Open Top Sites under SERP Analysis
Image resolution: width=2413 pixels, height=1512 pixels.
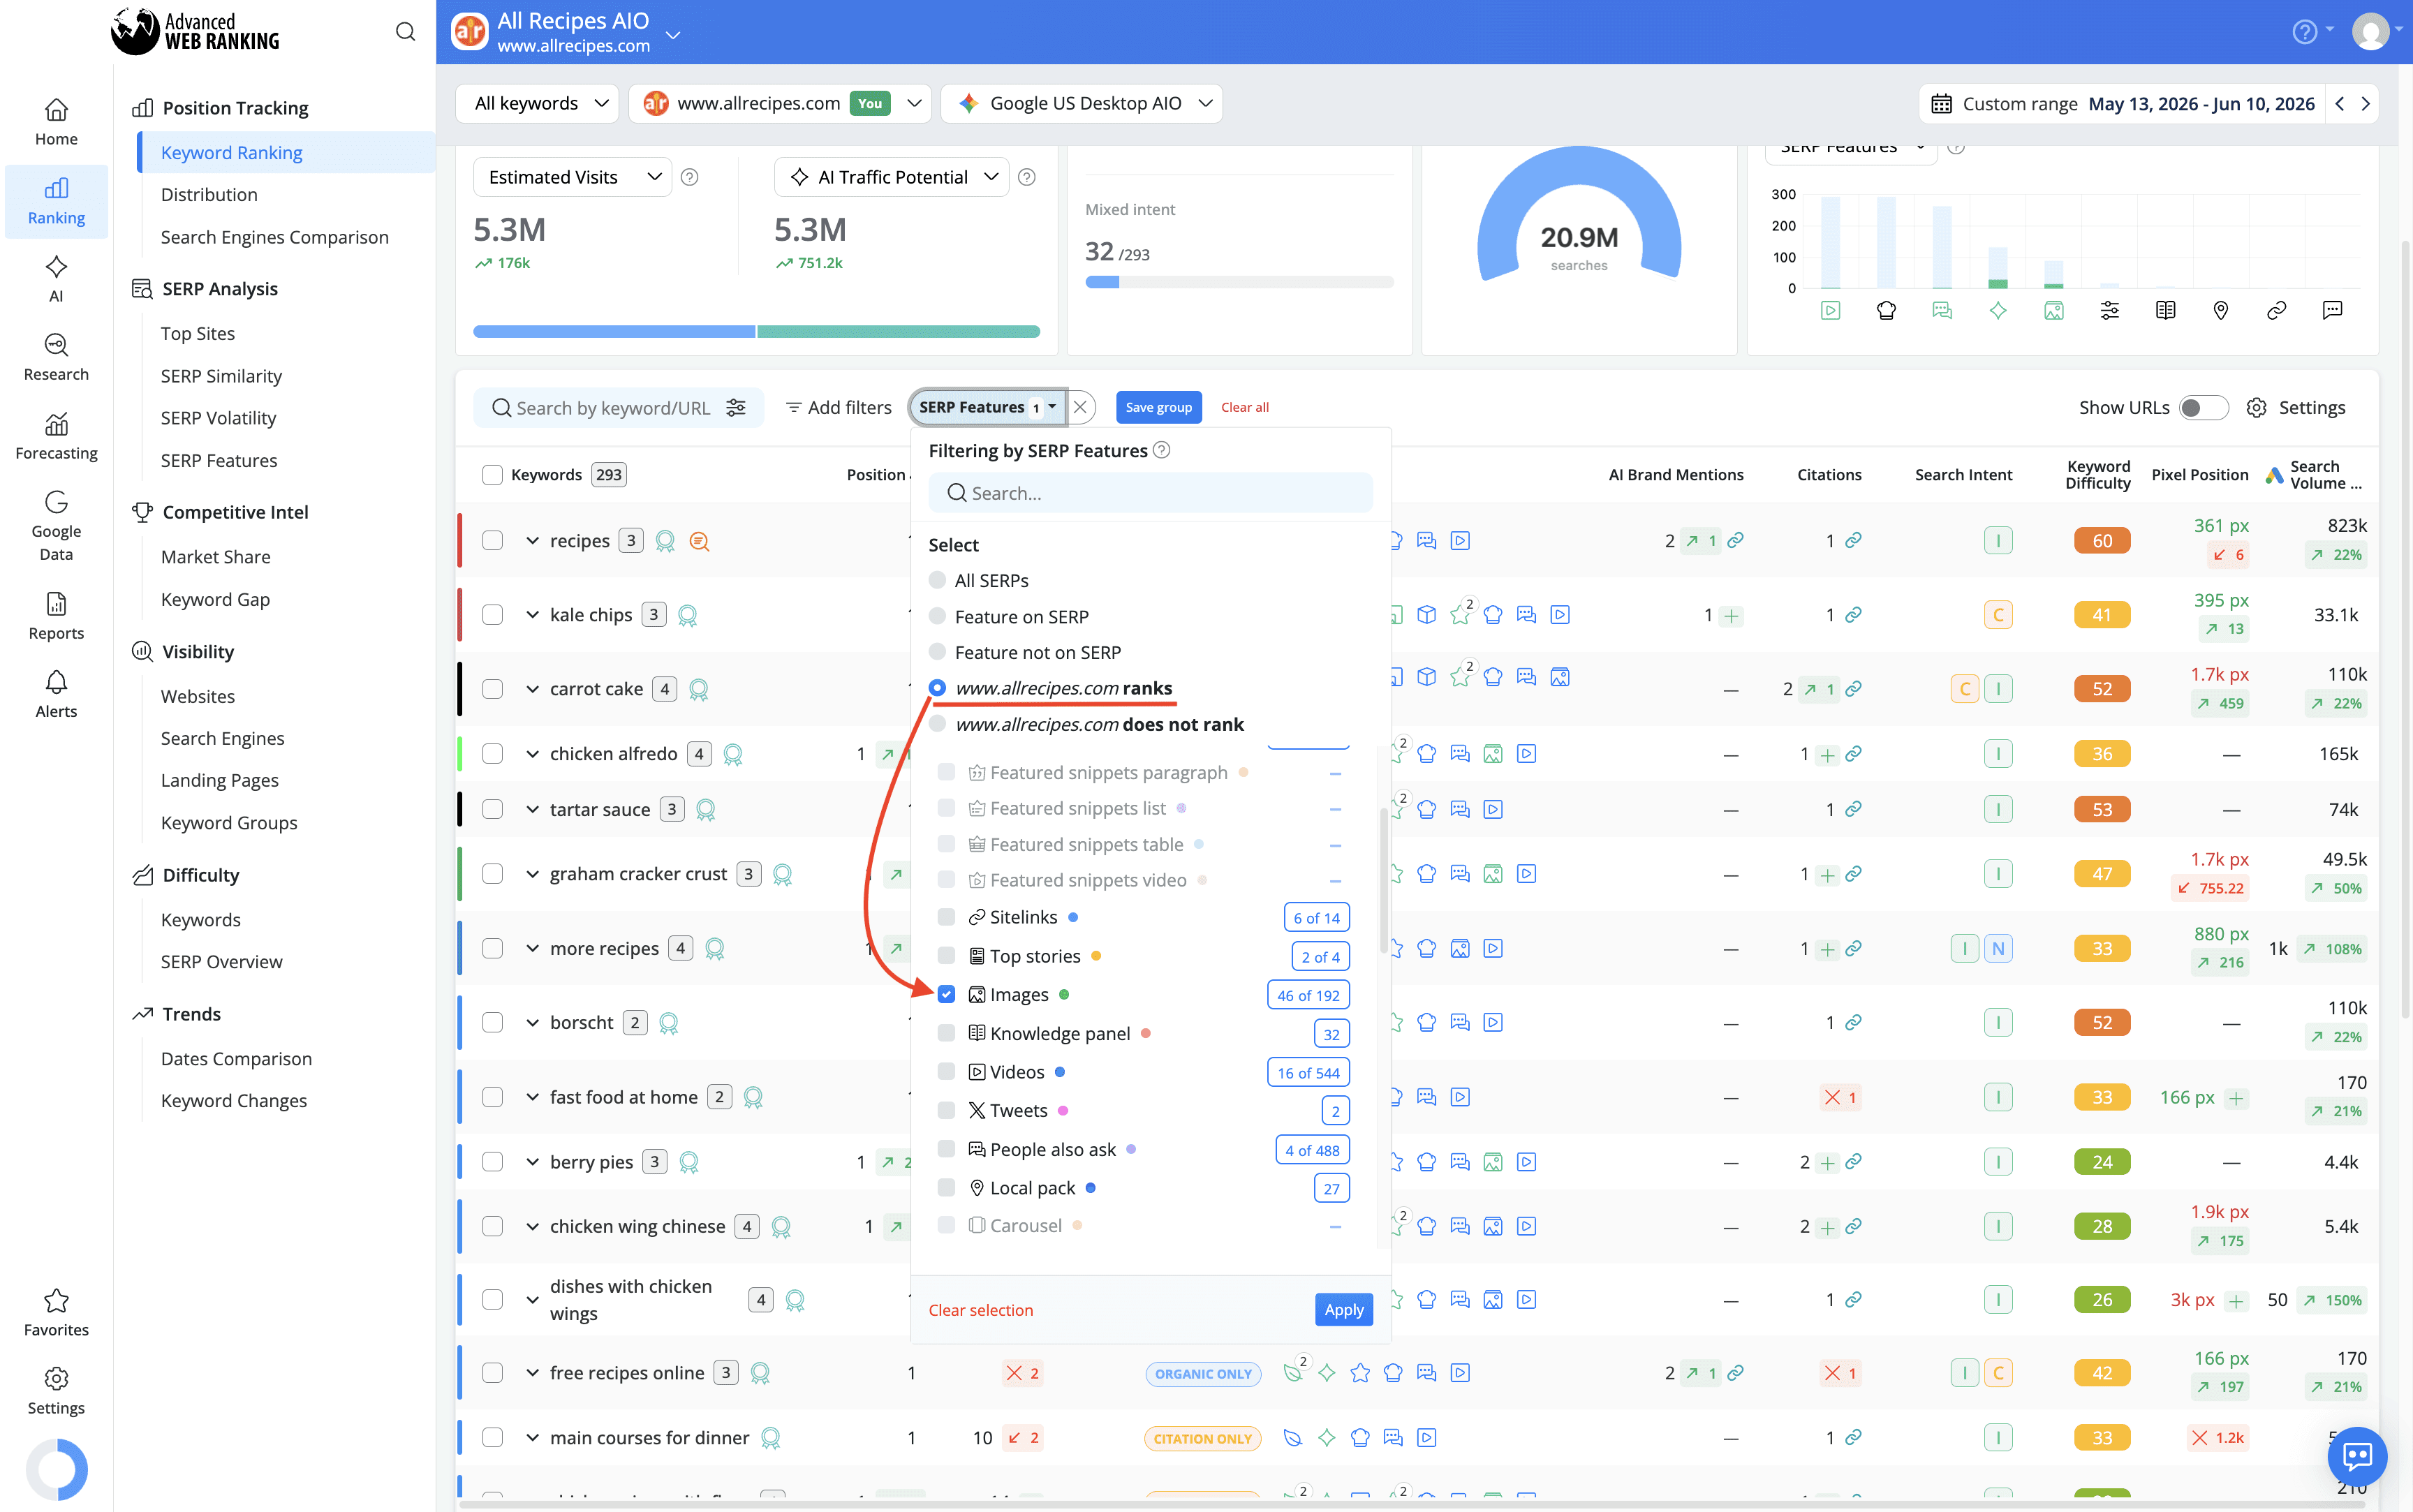198,333
